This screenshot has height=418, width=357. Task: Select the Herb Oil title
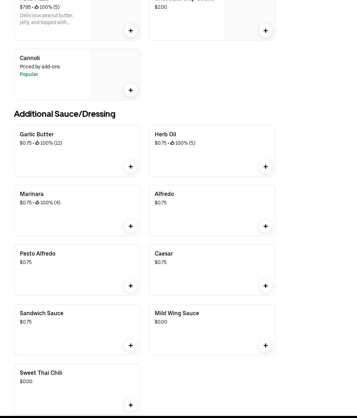pyautogui.click(x=165, y=135)
